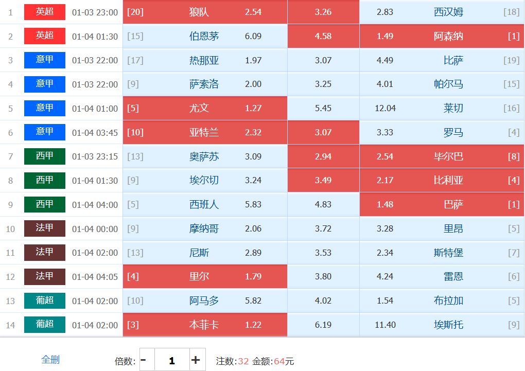Increase multiplier with the plus button
This screenshot has height=371, width=525.
(x=196, y=360)
